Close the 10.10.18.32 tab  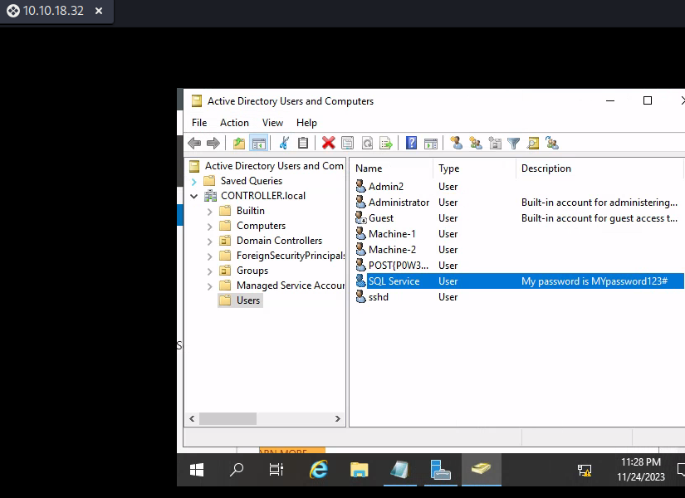[x=99, y=11]
